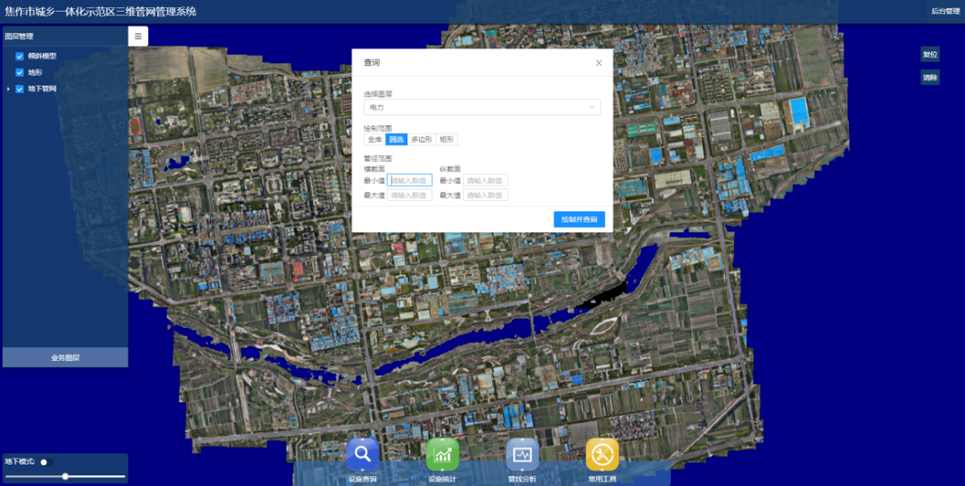Click the 绘制并查询 button

click(x=579, y=220)
